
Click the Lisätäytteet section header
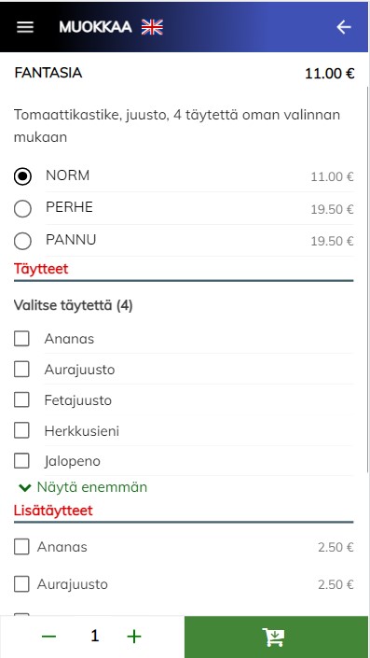point(53,511)
